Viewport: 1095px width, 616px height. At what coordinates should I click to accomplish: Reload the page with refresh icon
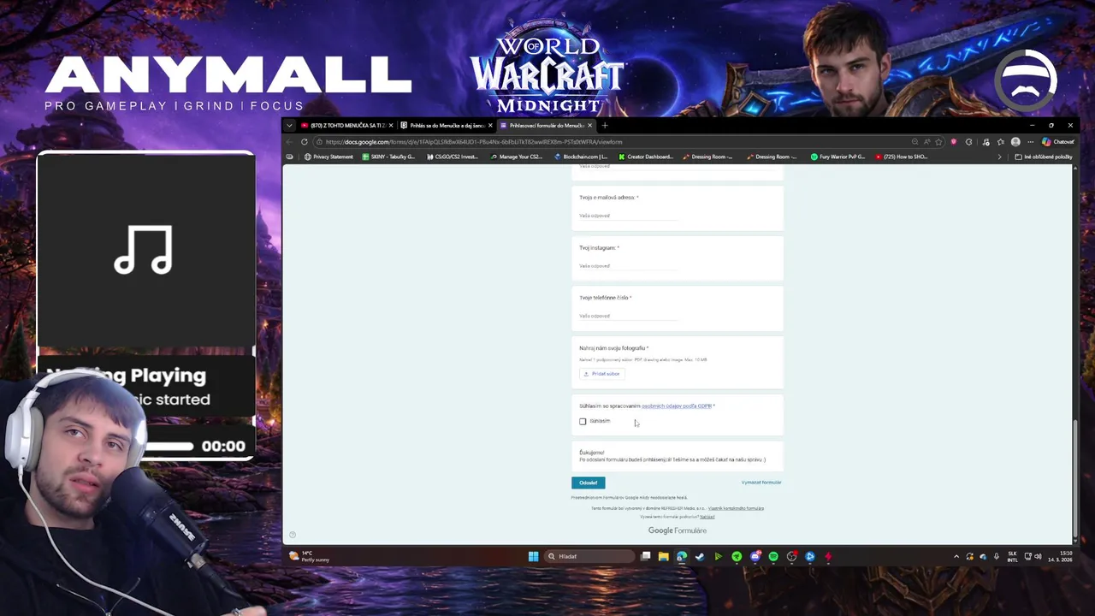click(304, 142)
